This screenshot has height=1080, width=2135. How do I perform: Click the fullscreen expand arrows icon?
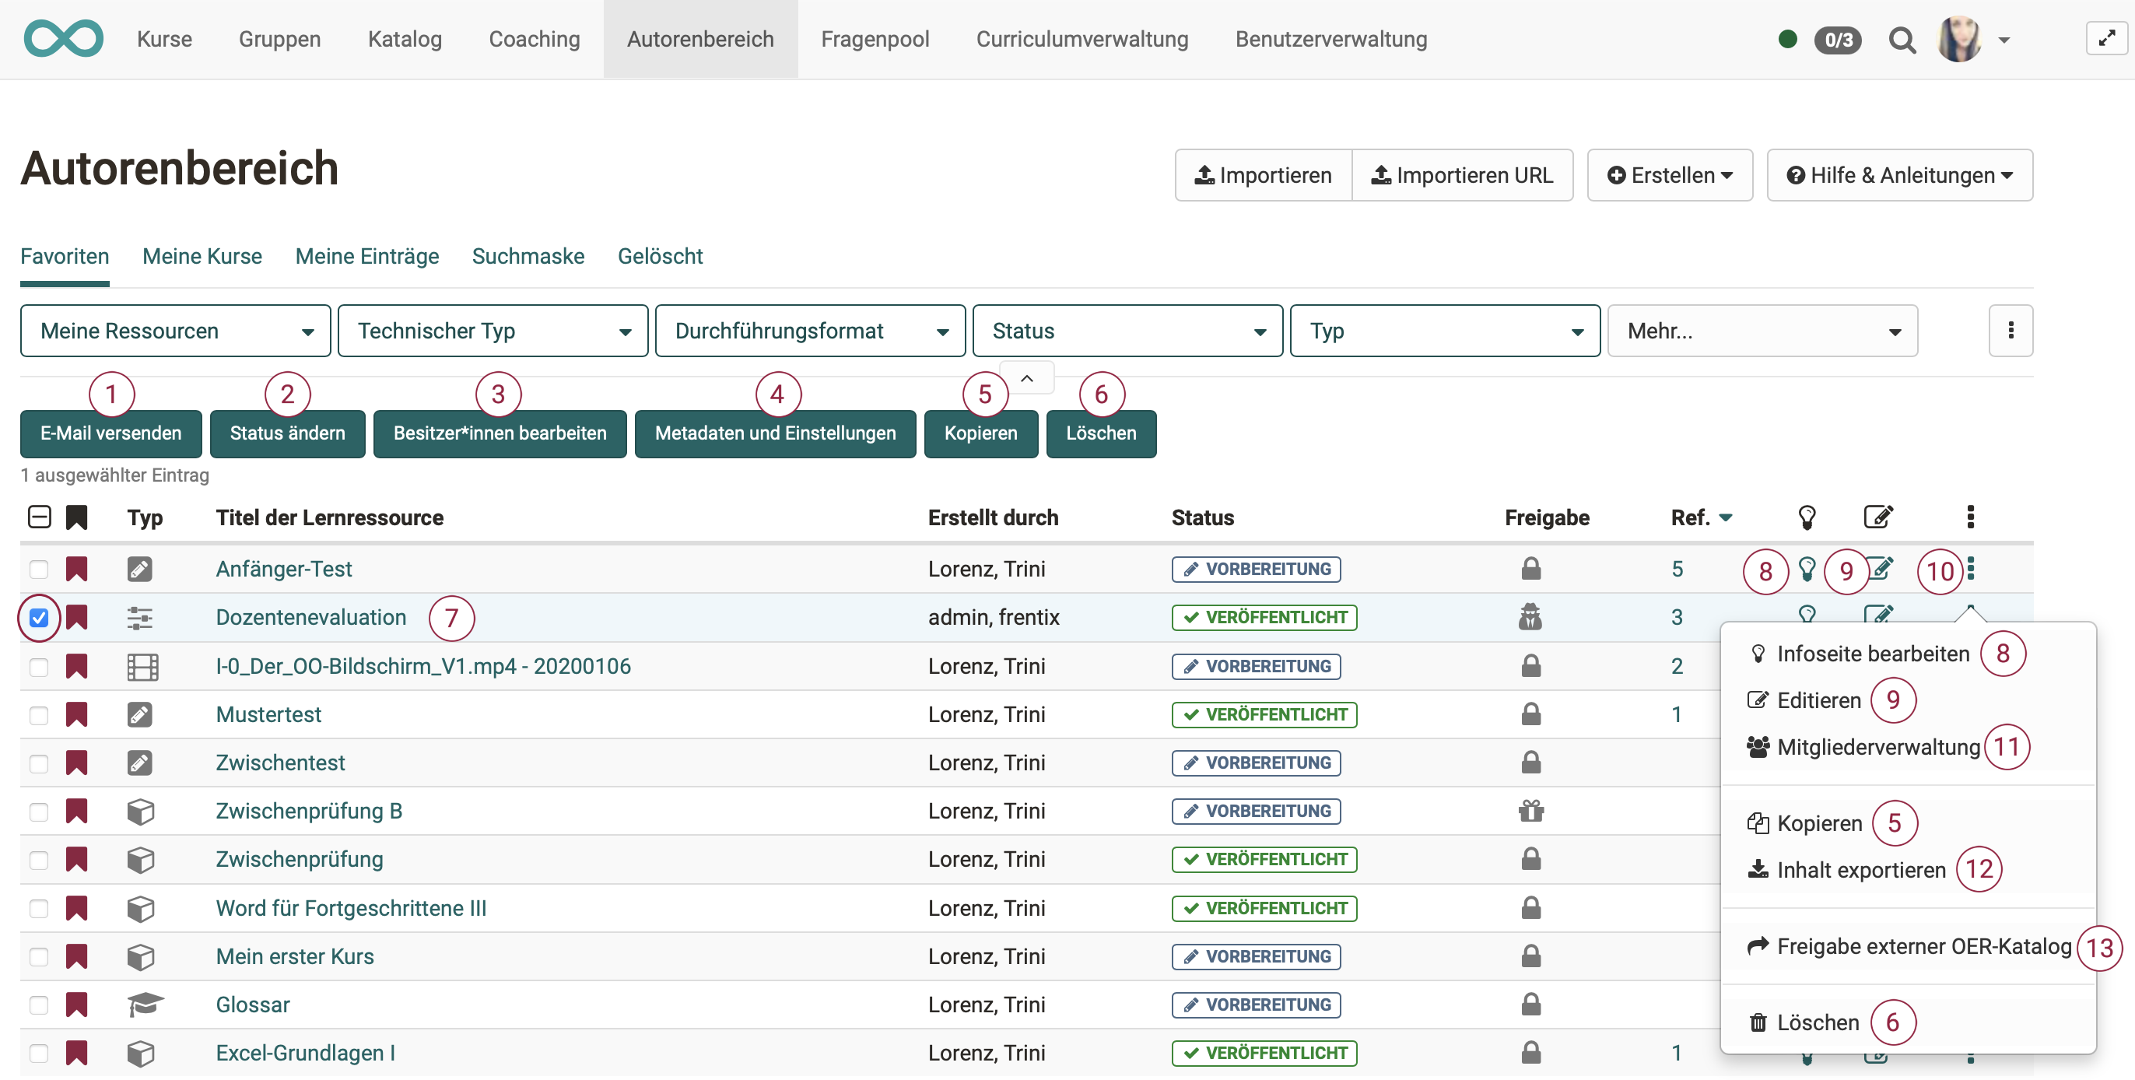point(2106,39)
